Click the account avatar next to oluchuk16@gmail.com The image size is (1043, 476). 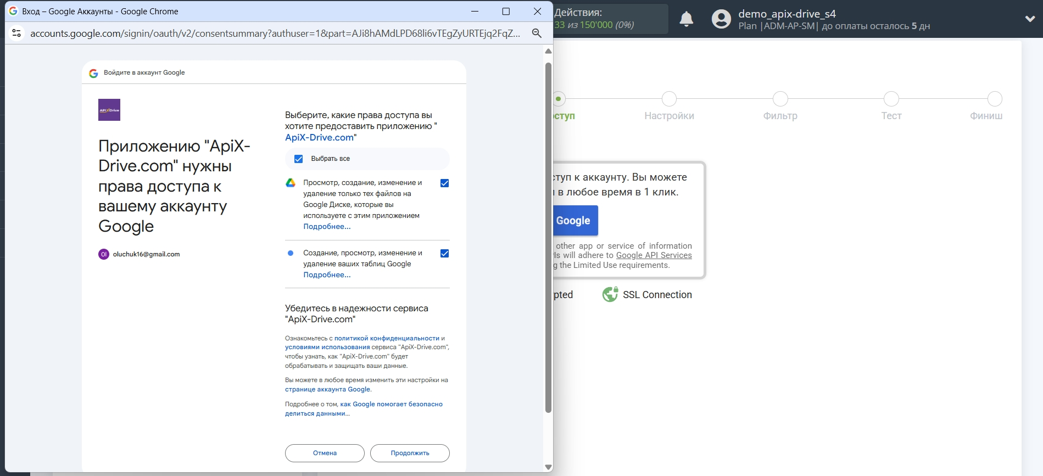[104, 254]
